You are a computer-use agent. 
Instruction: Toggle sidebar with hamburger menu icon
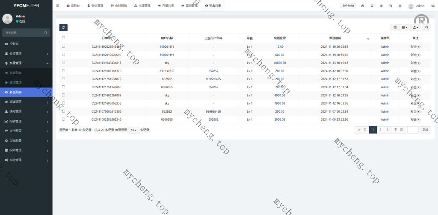tap(58, 6)
